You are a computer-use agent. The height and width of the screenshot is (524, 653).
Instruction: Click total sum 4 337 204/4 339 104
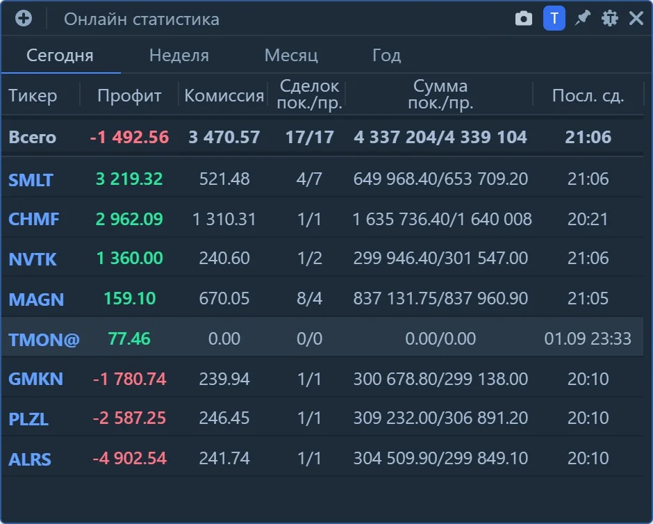tap(440, 137)
